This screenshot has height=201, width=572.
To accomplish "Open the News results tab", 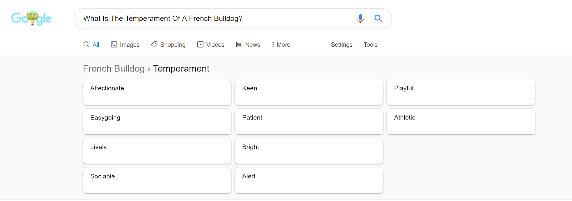I will click(x=248, y=45).
